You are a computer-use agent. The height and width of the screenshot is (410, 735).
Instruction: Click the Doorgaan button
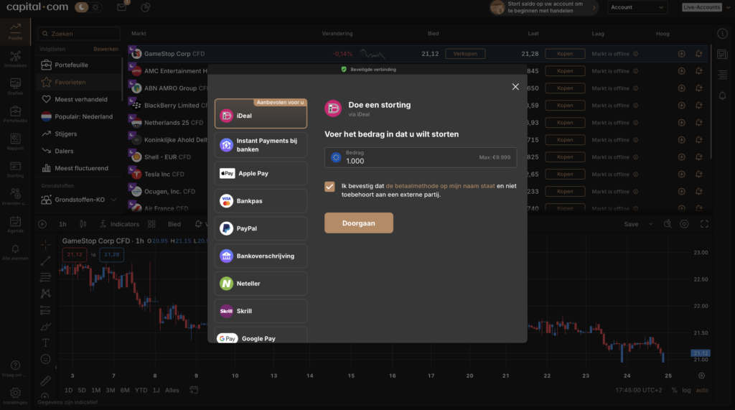pyautogui.click(x=359, y=223)
